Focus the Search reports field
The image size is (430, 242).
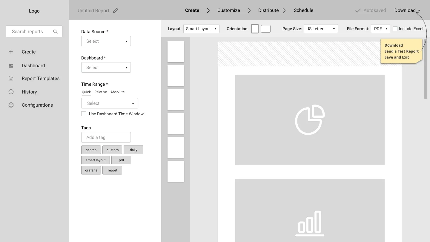click(x=34, y=31)
